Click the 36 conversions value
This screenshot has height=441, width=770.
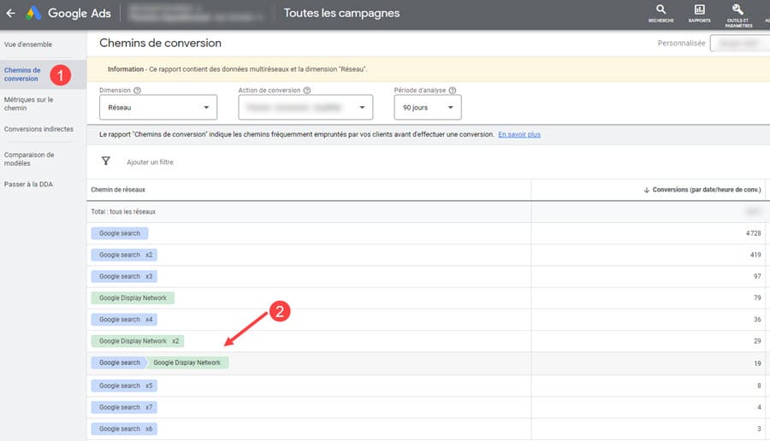point(757,320)
